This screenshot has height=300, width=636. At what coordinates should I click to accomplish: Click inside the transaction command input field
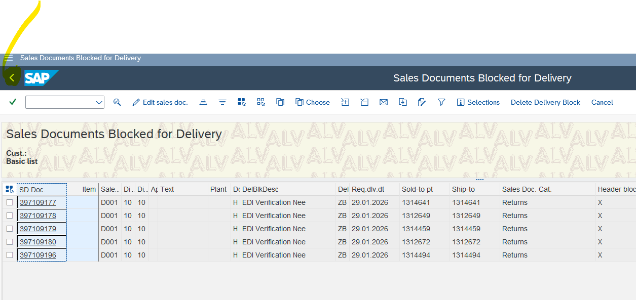click(59, 102)
